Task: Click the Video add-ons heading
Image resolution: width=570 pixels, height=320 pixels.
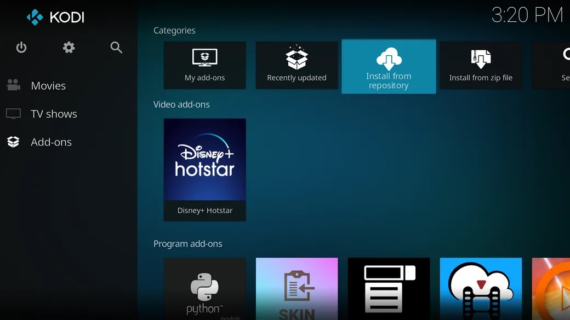Action: coord(181,104)
